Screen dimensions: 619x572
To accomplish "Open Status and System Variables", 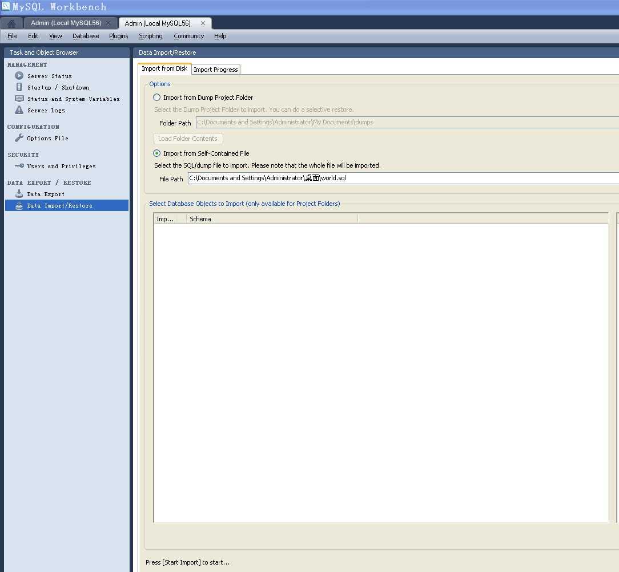I will point(74,99).
